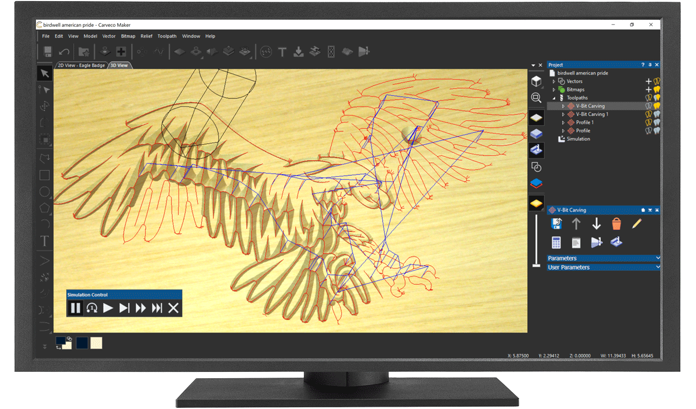Click the magnifier zoom icon beside viewport

pos(536,98)
